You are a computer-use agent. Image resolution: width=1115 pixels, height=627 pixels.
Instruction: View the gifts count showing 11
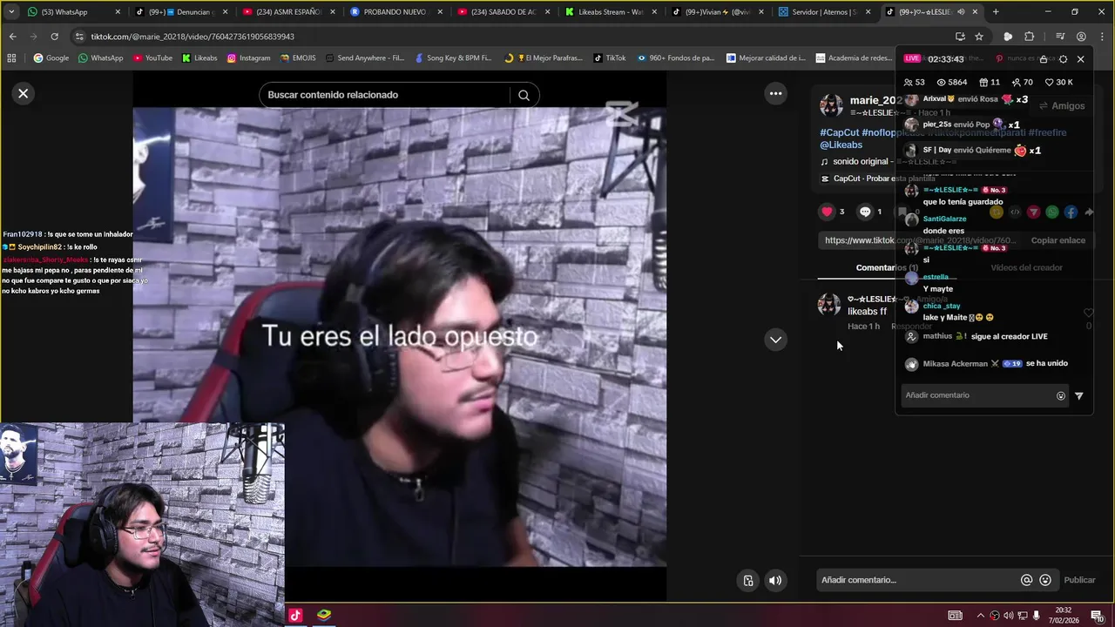pyautogui.click(x=989, y=82)
